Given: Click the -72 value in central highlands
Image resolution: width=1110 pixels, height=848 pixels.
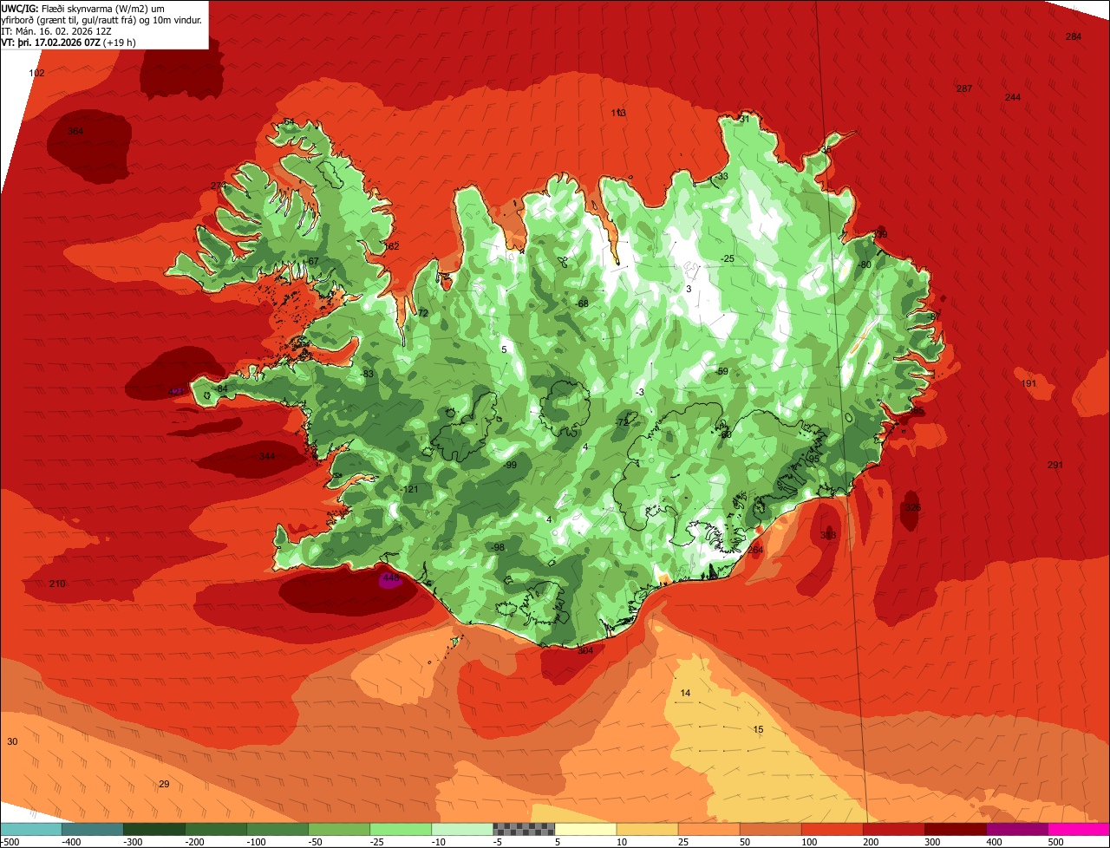Looking at the screenshot, I should (622, 422).
